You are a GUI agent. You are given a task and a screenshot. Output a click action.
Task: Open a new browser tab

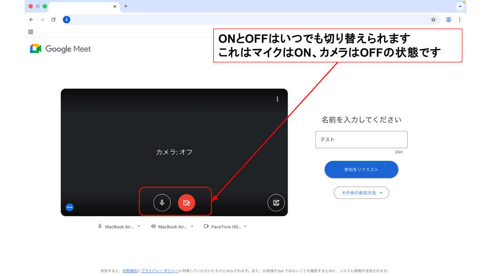point(126,6)
